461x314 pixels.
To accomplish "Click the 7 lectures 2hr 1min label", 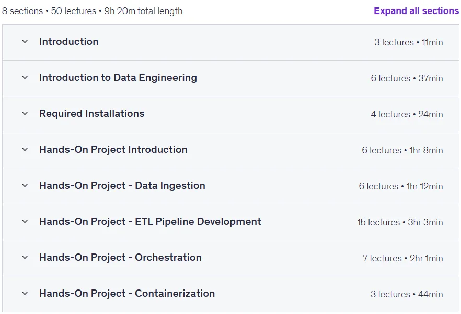I will click(402, 258).
